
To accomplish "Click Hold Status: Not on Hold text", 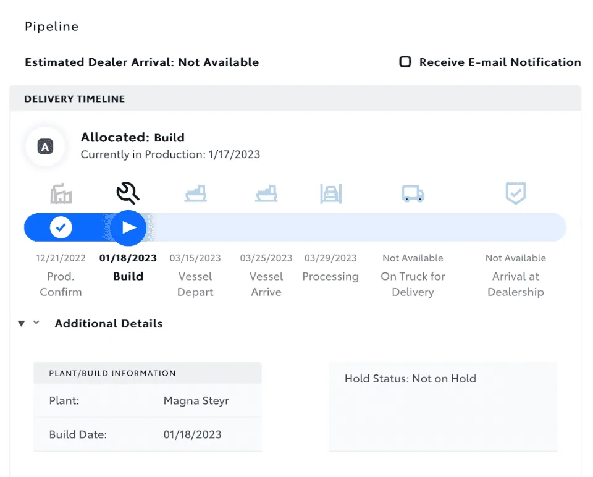I will (x=410, y=379).
